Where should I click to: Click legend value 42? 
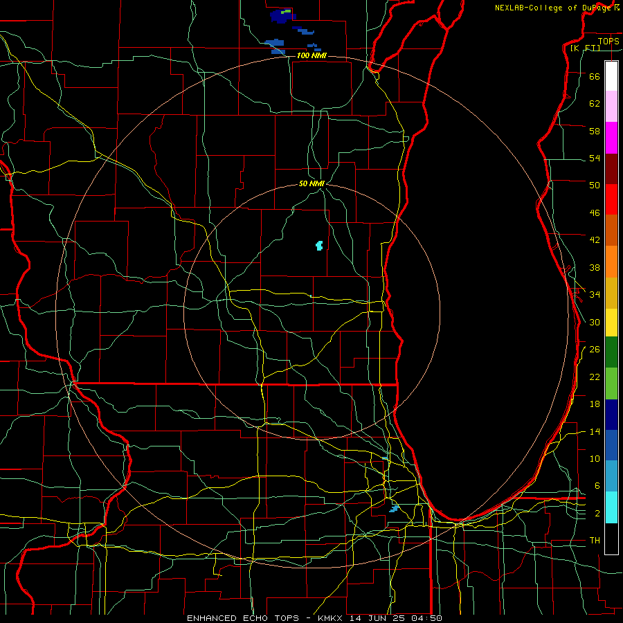pyautogui.click(x=595, y=240)
